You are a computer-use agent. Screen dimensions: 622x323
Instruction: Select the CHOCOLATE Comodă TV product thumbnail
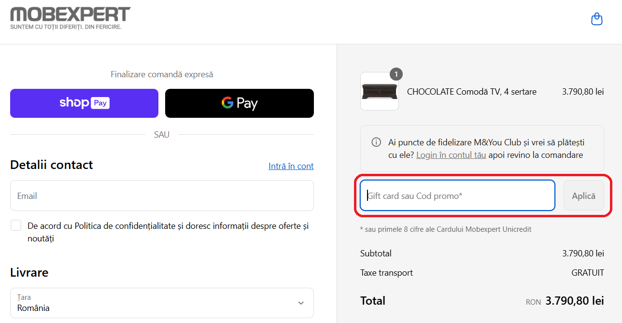point(380,92)
